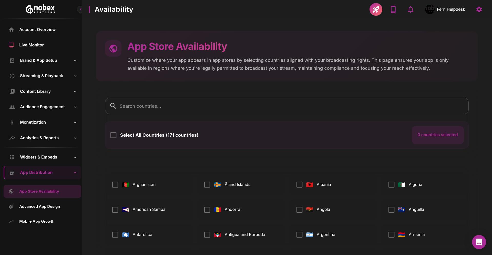Open the chat bubble in the bottom corner
The image size is (492, 255).
(x=479, y=242)
